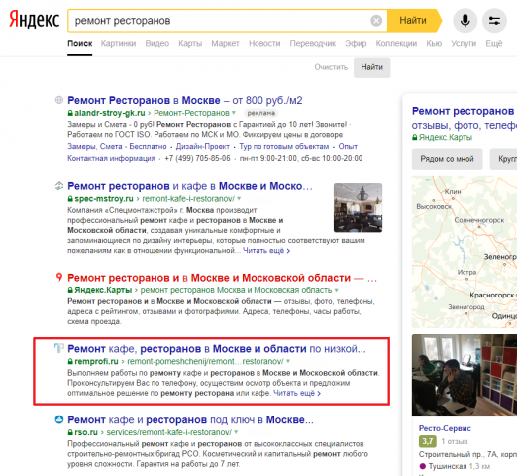Click Читать ещё in remprofi snippet

[x=297, y=393]
